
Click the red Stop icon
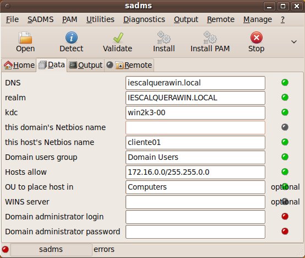click(x=257, y=37)
